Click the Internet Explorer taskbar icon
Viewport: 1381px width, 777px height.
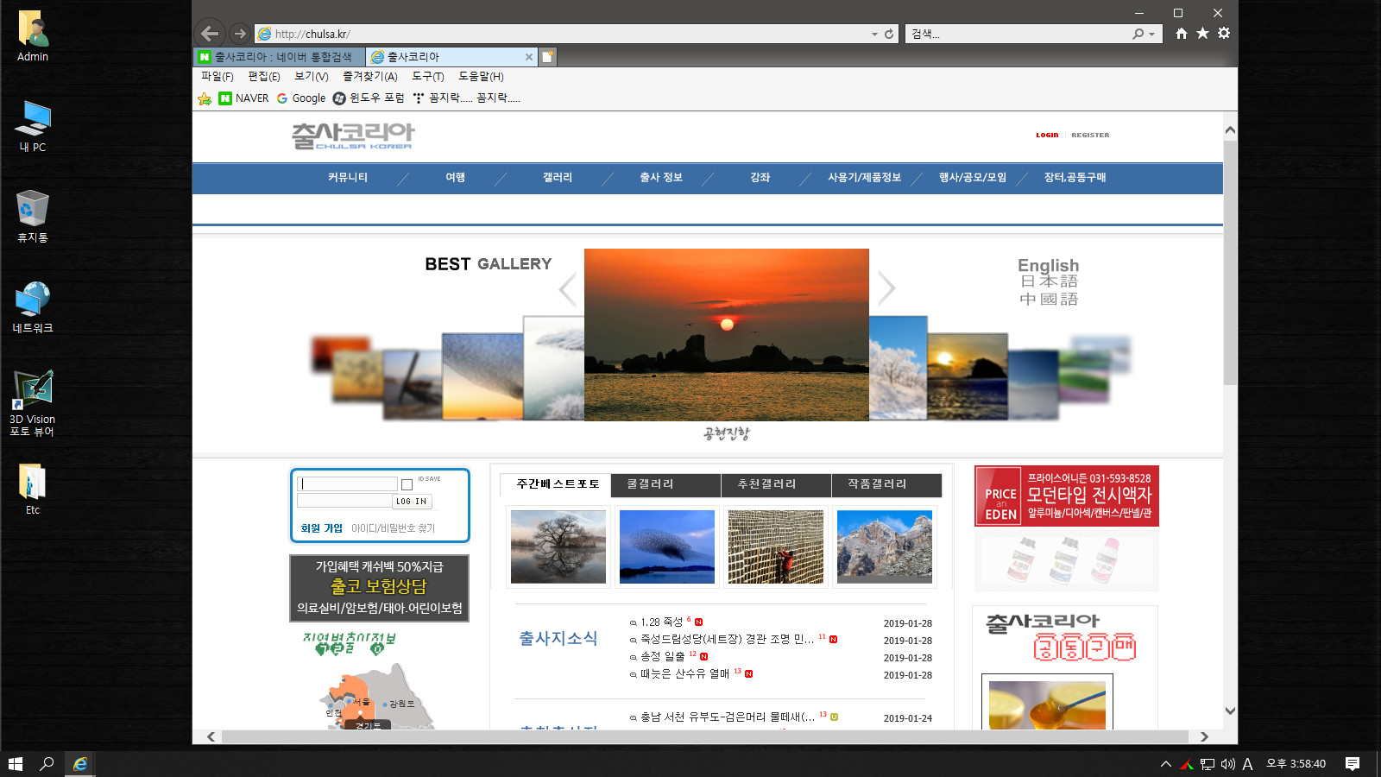click(x=80, y=764)
